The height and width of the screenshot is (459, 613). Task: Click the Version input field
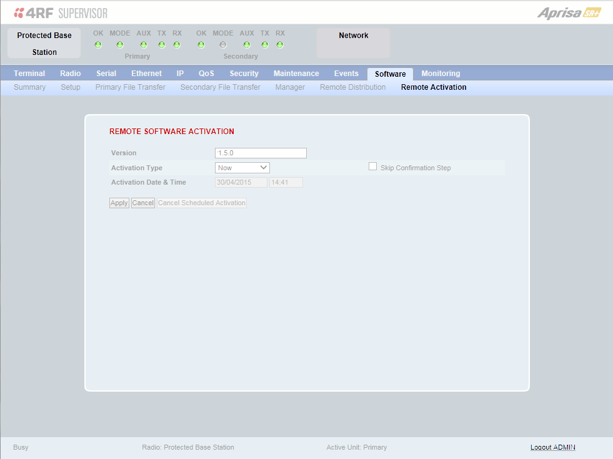[x=261, y=153]
